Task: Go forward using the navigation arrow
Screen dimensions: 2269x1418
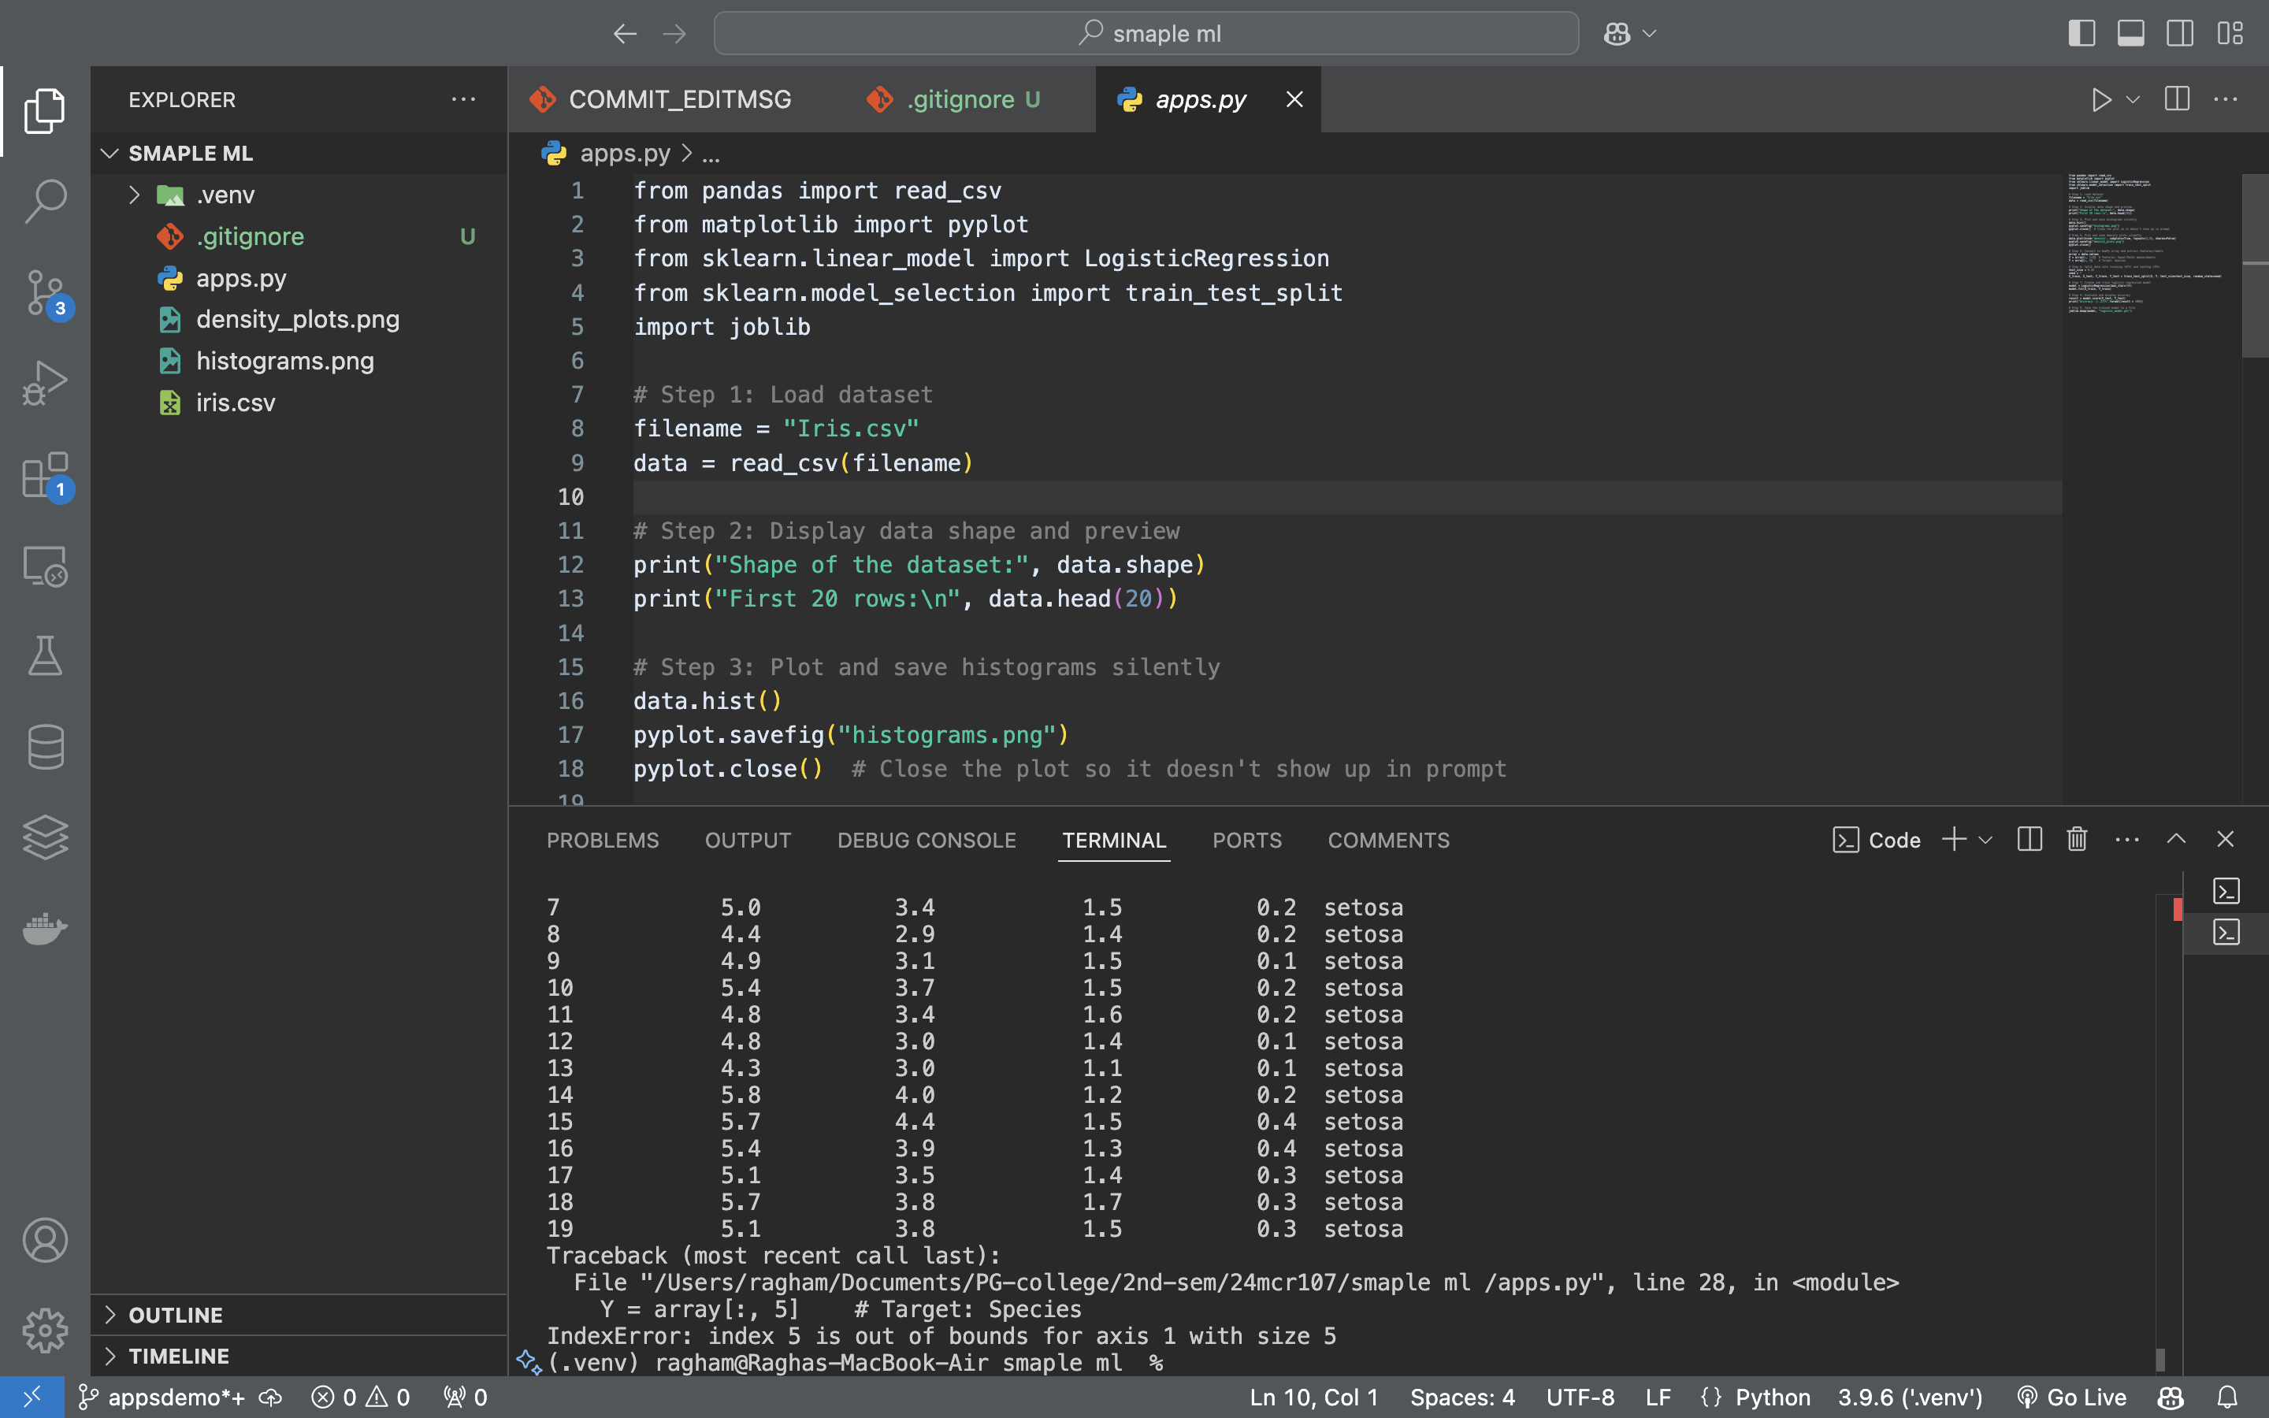Action: tap(674, 34)
